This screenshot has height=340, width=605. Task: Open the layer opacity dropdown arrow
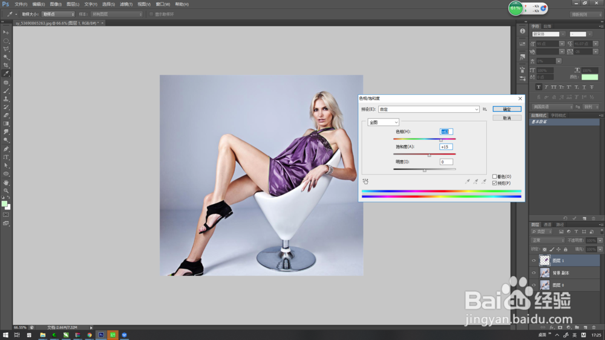click(x=600, y=240)
